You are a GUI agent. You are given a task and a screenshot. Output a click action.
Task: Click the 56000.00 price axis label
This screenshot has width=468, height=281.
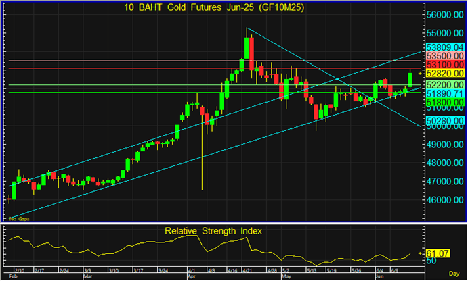pyautogui.click(x=444, y=15)
